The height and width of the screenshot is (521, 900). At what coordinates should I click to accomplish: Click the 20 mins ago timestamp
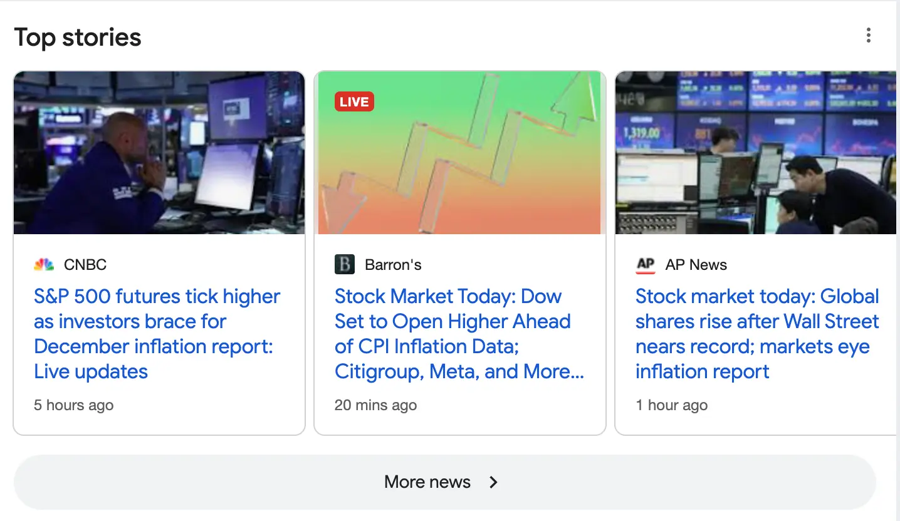click(375, 405)
